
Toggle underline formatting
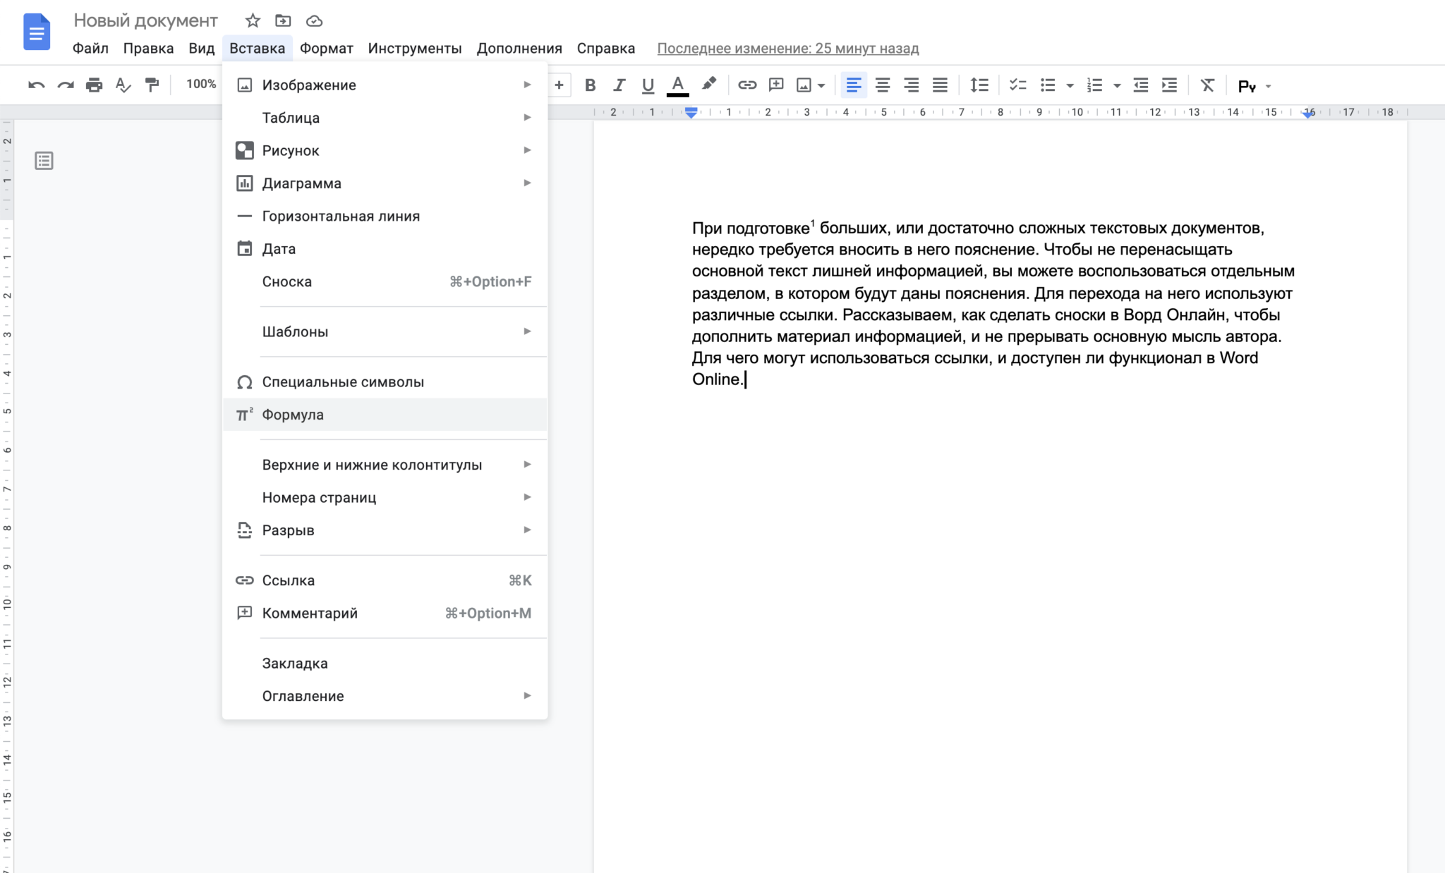[x=648, y=85]
